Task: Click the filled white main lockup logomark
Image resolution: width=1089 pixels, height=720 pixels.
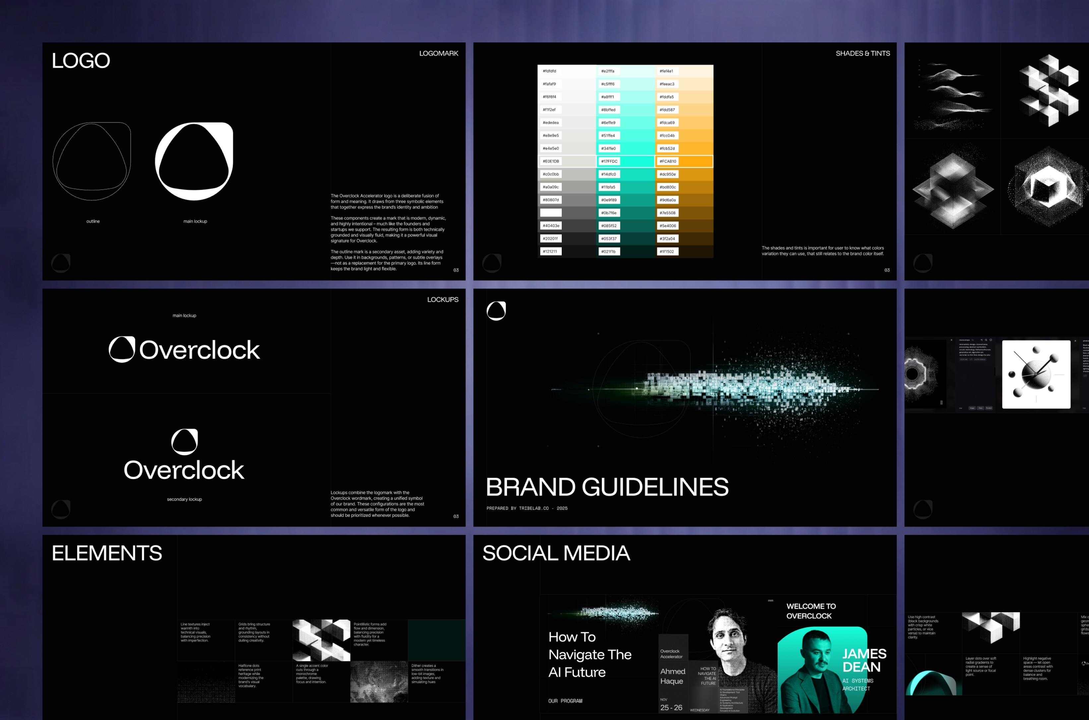Action: coord(194,161)
